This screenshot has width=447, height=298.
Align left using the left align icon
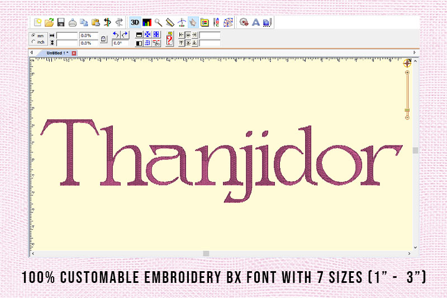[x=181, y=35]
